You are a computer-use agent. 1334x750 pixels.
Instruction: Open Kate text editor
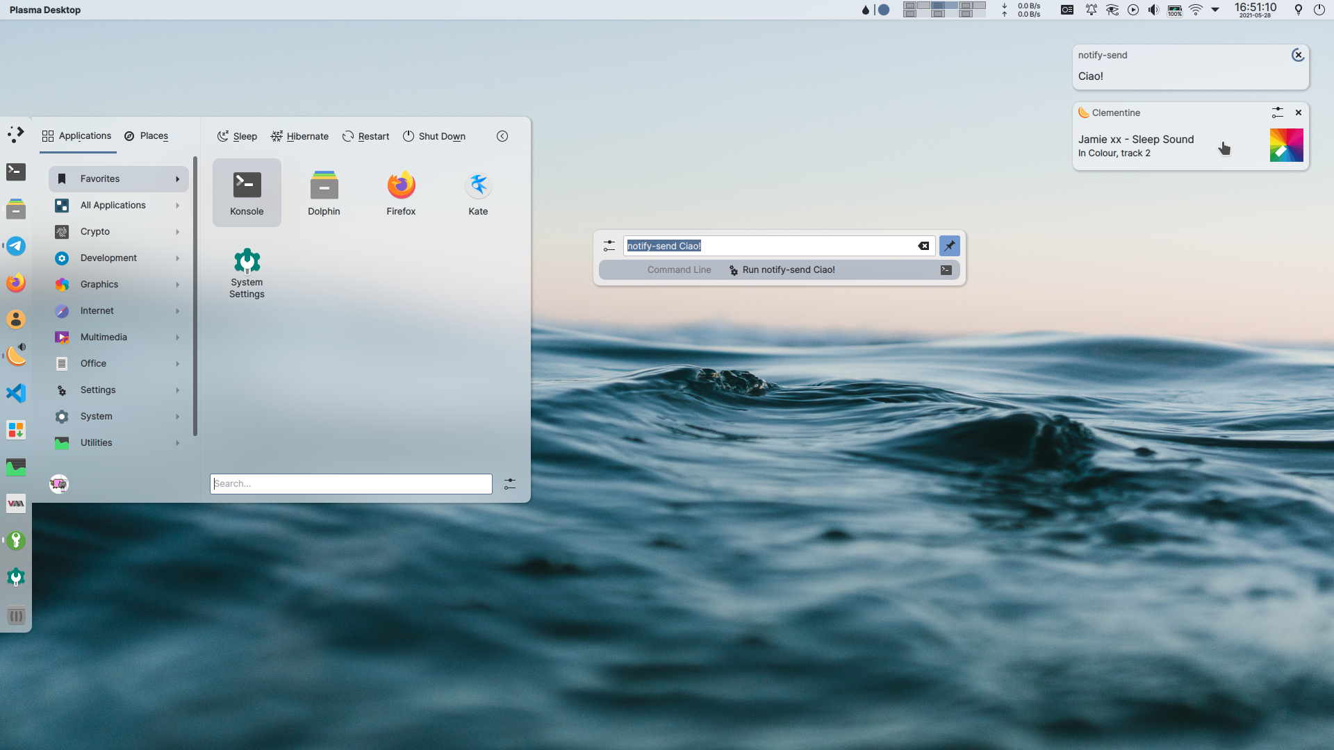[x=478, y=192]
